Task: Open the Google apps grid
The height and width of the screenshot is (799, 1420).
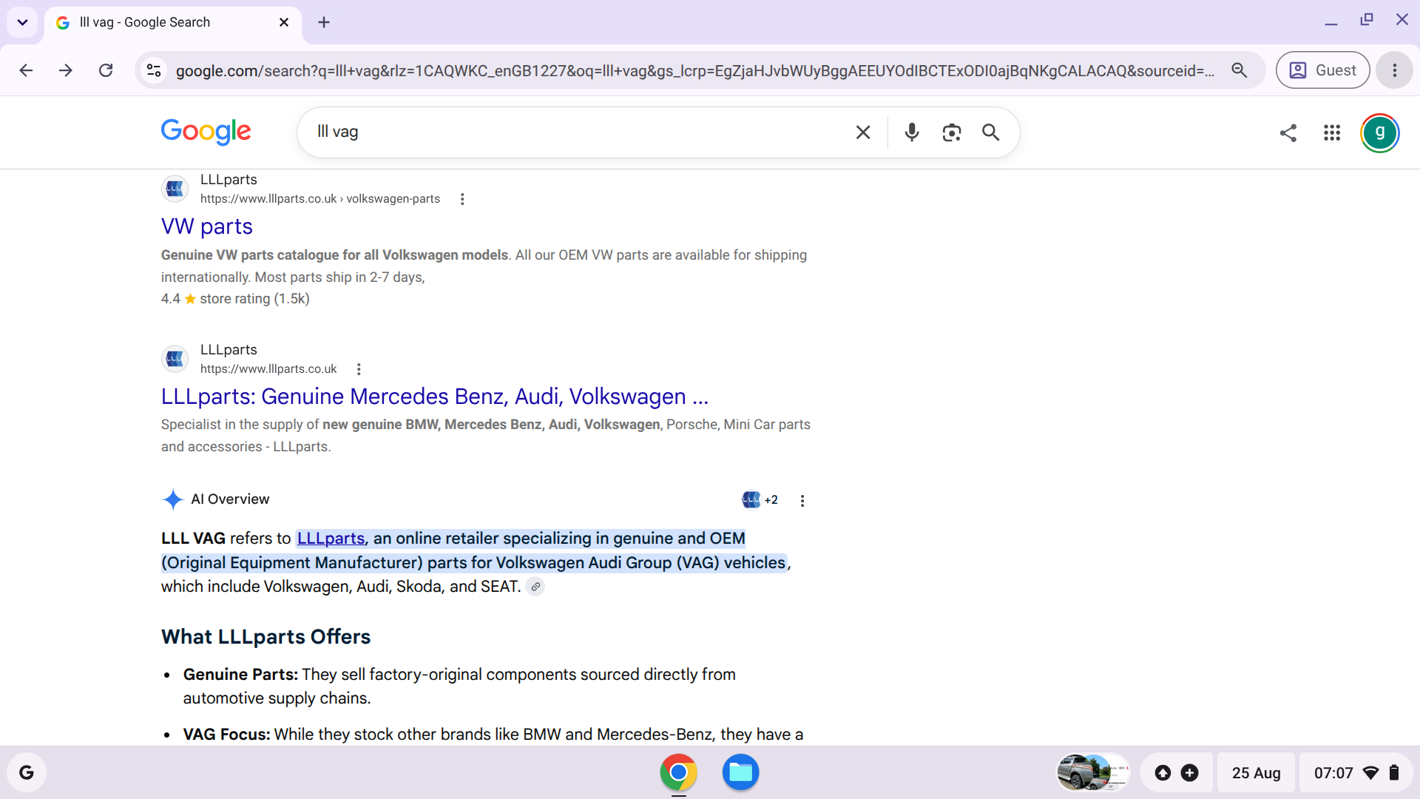Action: click(x=1332, y=132)
